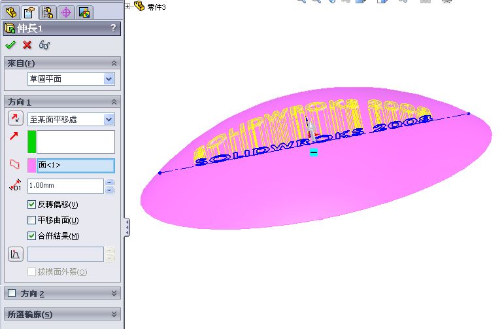The width and height of the screenshot is (504, 329).
Task: Collapse the 來自(F) section
Action: (x=114, y=63)
